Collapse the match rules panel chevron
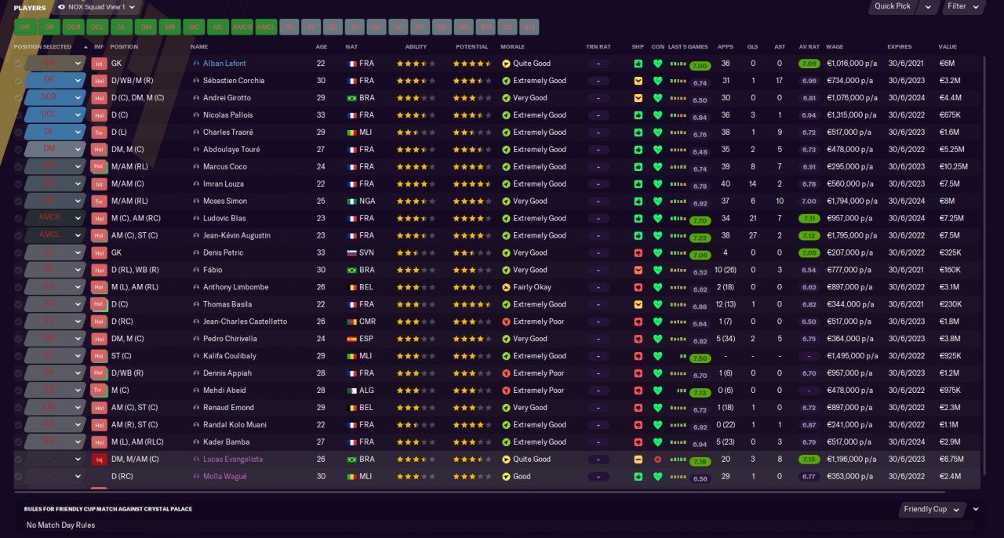The image size is (1004, 538). tap(976, 509)
